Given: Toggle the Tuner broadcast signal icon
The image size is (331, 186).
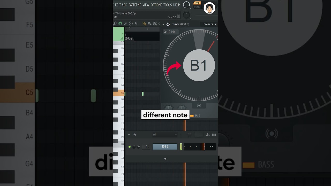Looking at the screenshot, I should [199, 106].
